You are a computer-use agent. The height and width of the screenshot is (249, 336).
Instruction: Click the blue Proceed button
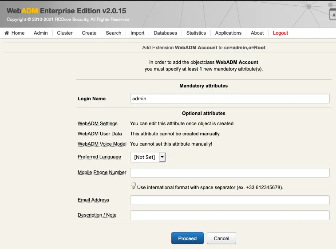(187, 238)
